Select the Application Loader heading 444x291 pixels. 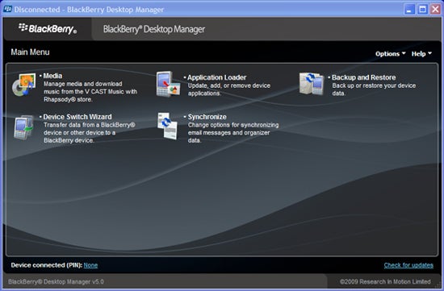216,77
